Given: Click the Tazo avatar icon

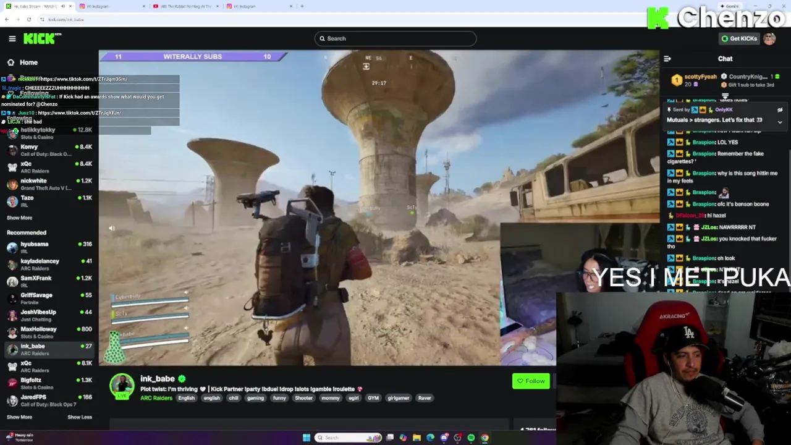Looking at the screenshot, I should click(12, 201).
